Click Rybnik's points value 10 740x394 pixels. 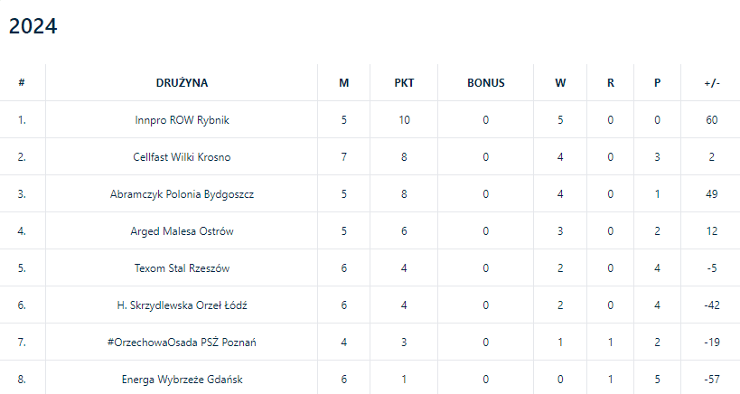point(404,120)
